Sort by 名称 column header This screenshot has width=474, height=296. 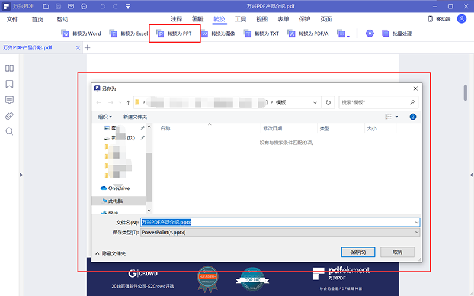pyautogui.click(x=165, y=128)
